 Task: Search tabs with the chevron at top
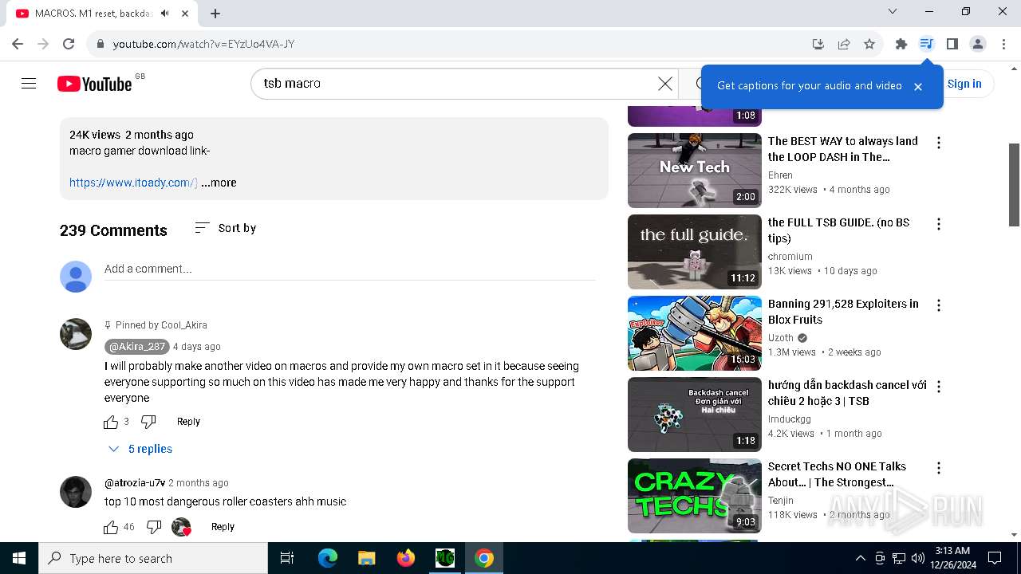(893, 11)
